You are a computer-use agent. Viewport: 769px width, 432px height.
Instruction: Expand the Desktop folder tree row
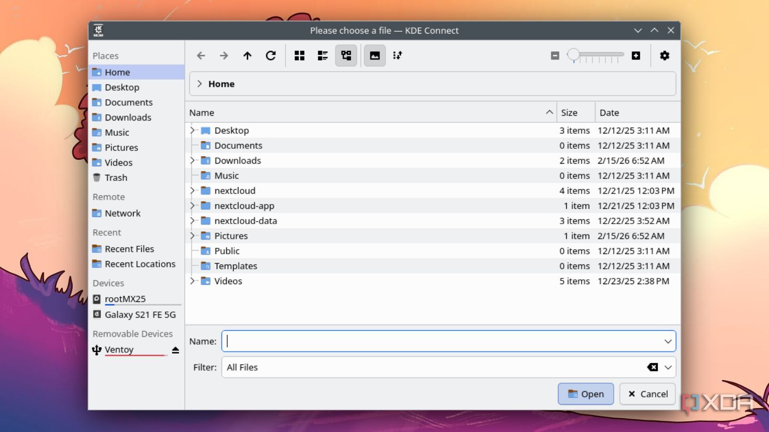(x=193, y=131)
